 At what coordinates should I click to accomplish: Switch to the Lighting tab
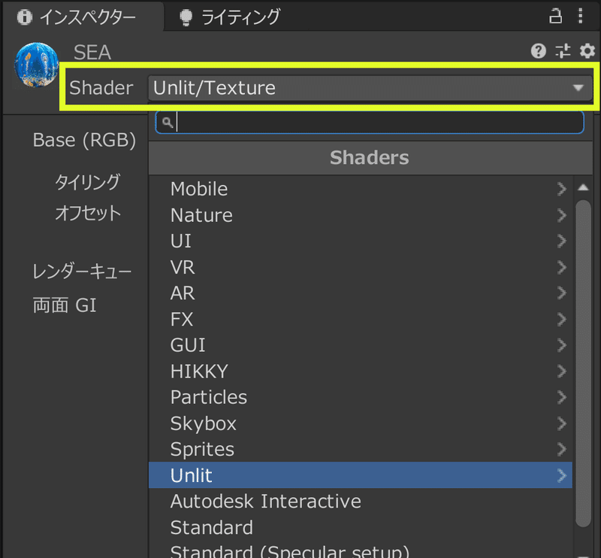pos(231,16)
